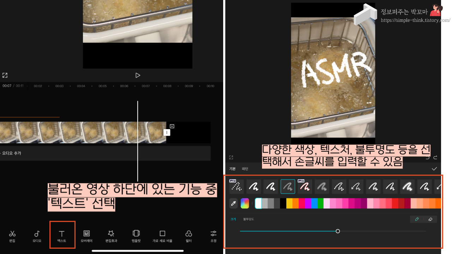The image size is (452, 254).
Task: Choose the yellow color swatch
Action: point(290,203)
